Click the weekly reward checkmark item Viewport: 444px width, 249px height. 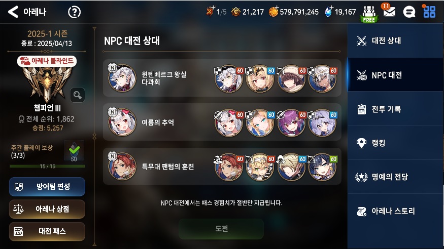pos(74,151)
